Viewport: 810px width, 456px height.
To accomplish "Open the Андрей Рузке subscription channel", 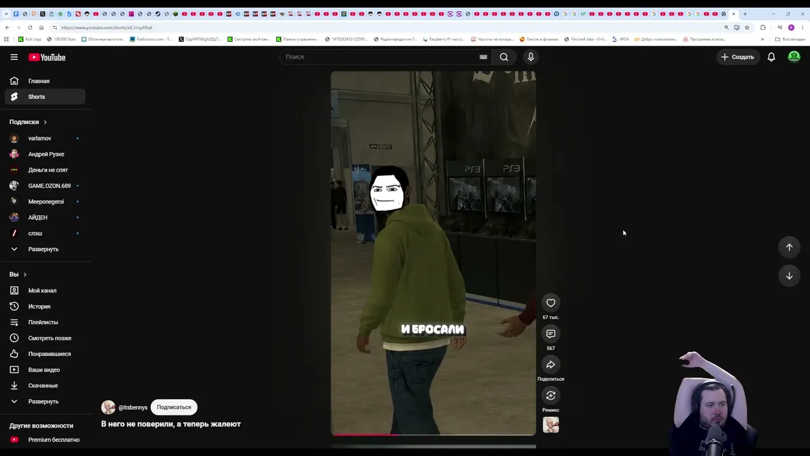I will (45, 154).
